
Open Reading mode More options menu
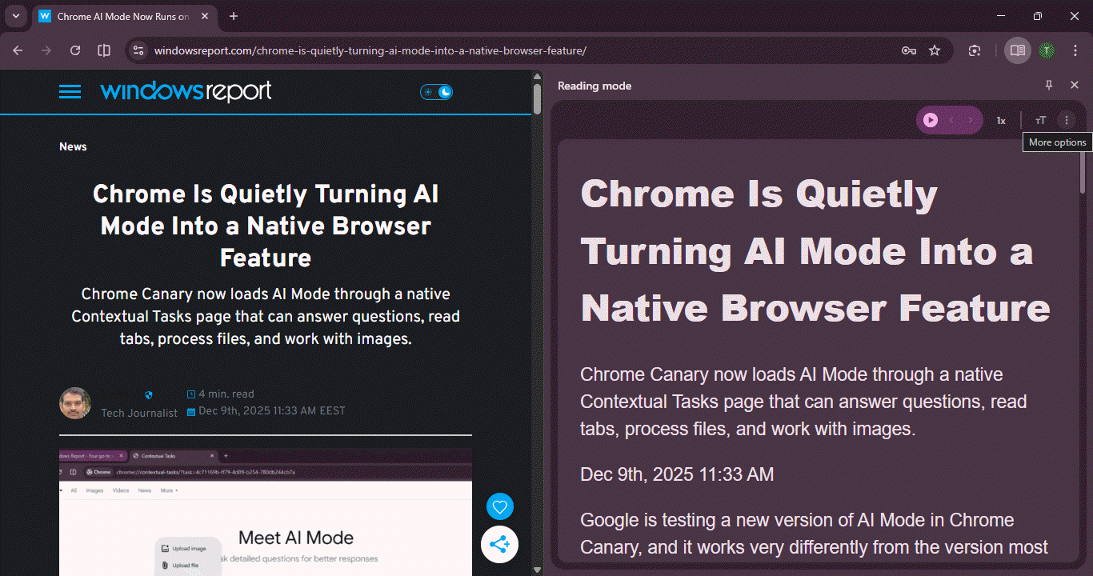(1066, 120)
